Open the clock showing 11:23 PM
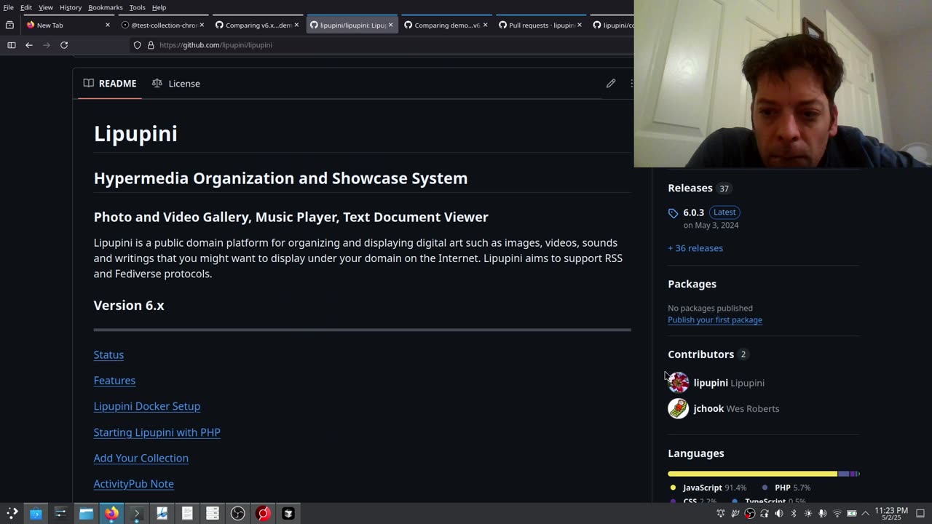Image resolution: width=932 pixels, height=524 pixels. tap(891, 513)
